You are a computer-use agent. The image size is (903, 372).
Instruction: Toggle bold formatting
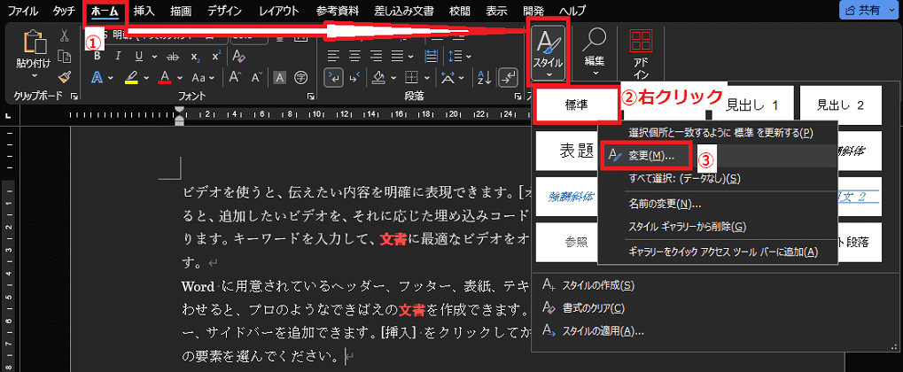[x=97, y=56]
